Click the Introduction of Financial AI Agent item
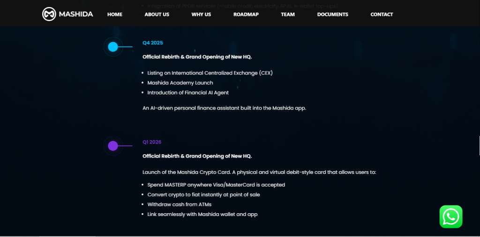 coord(188,93)
